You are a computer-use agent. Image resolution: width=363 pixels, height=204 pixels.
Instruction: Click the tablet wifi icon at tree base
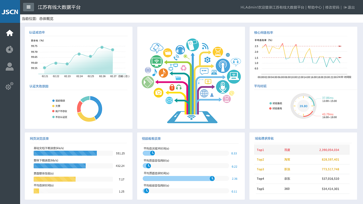(x=192, y=117)
